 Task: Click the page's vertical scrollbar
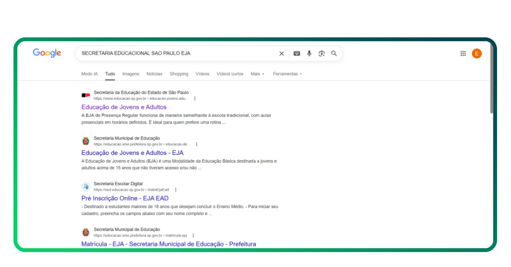pos(492,80)
